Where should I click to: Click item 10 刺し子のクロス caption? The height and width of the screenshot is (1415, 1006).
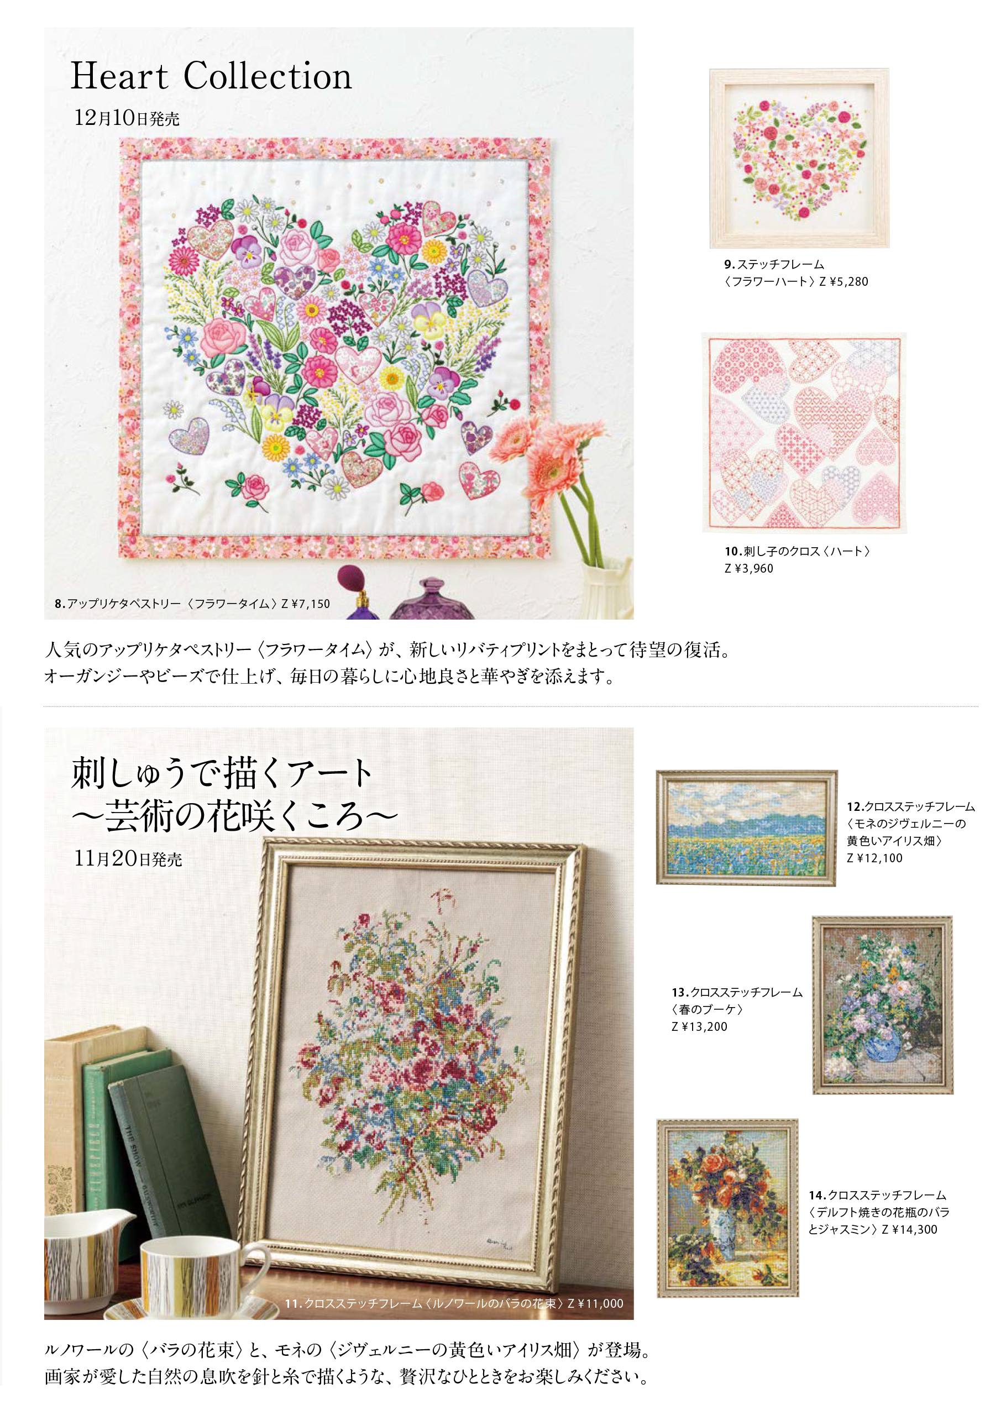point(797,560)
